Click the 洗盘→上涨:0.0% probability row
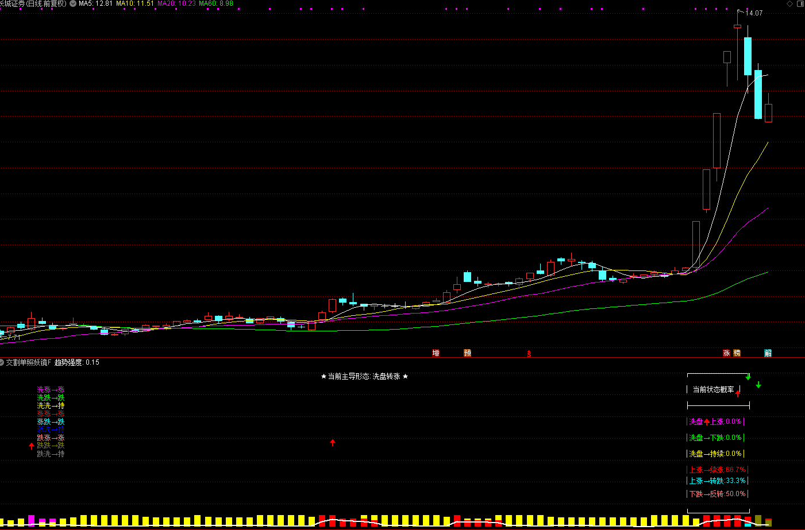This screenshot has height=530, width=805. click(x=715, y=421)
